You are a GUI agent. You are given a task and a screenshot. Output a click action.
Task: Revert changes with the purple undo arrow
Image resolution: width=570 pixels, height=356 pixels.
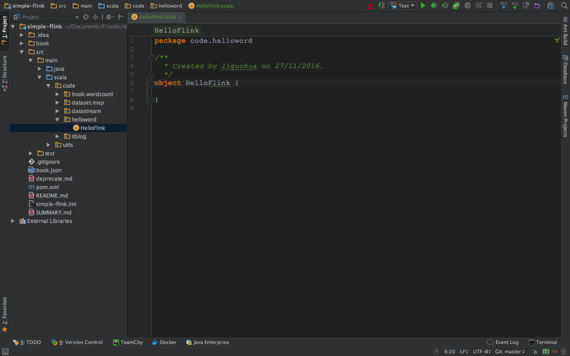coord(537,6)
